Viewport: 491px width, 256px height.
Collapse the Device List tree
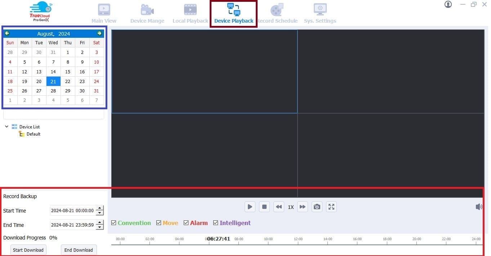(x=6, y=127)
